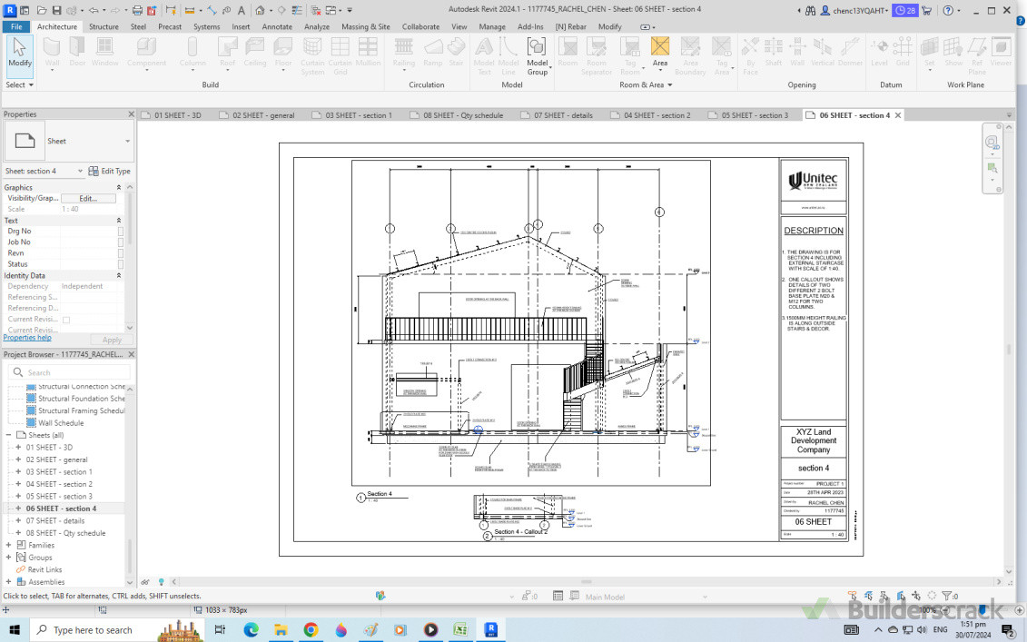1027x642 pixels.
Task: Open the Annotate ribbon tab
Action: 277,26
